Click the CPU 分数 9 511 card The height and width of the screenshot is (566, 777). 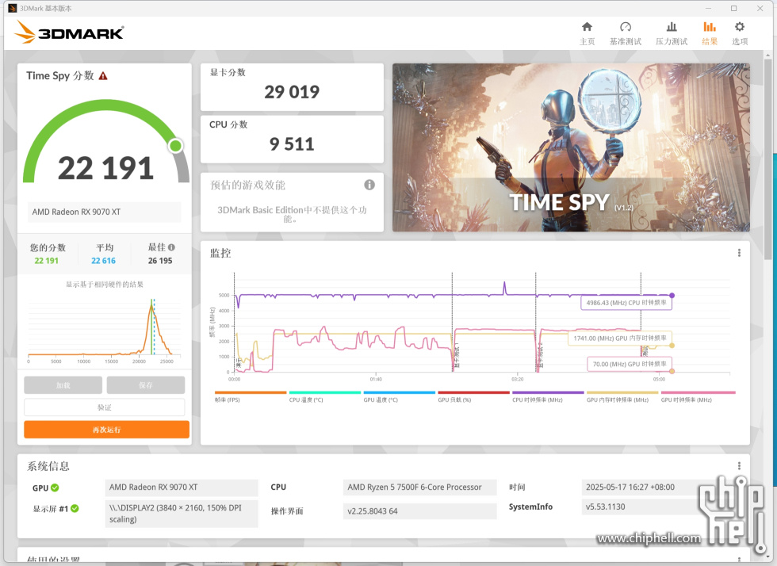click(292, 140)
